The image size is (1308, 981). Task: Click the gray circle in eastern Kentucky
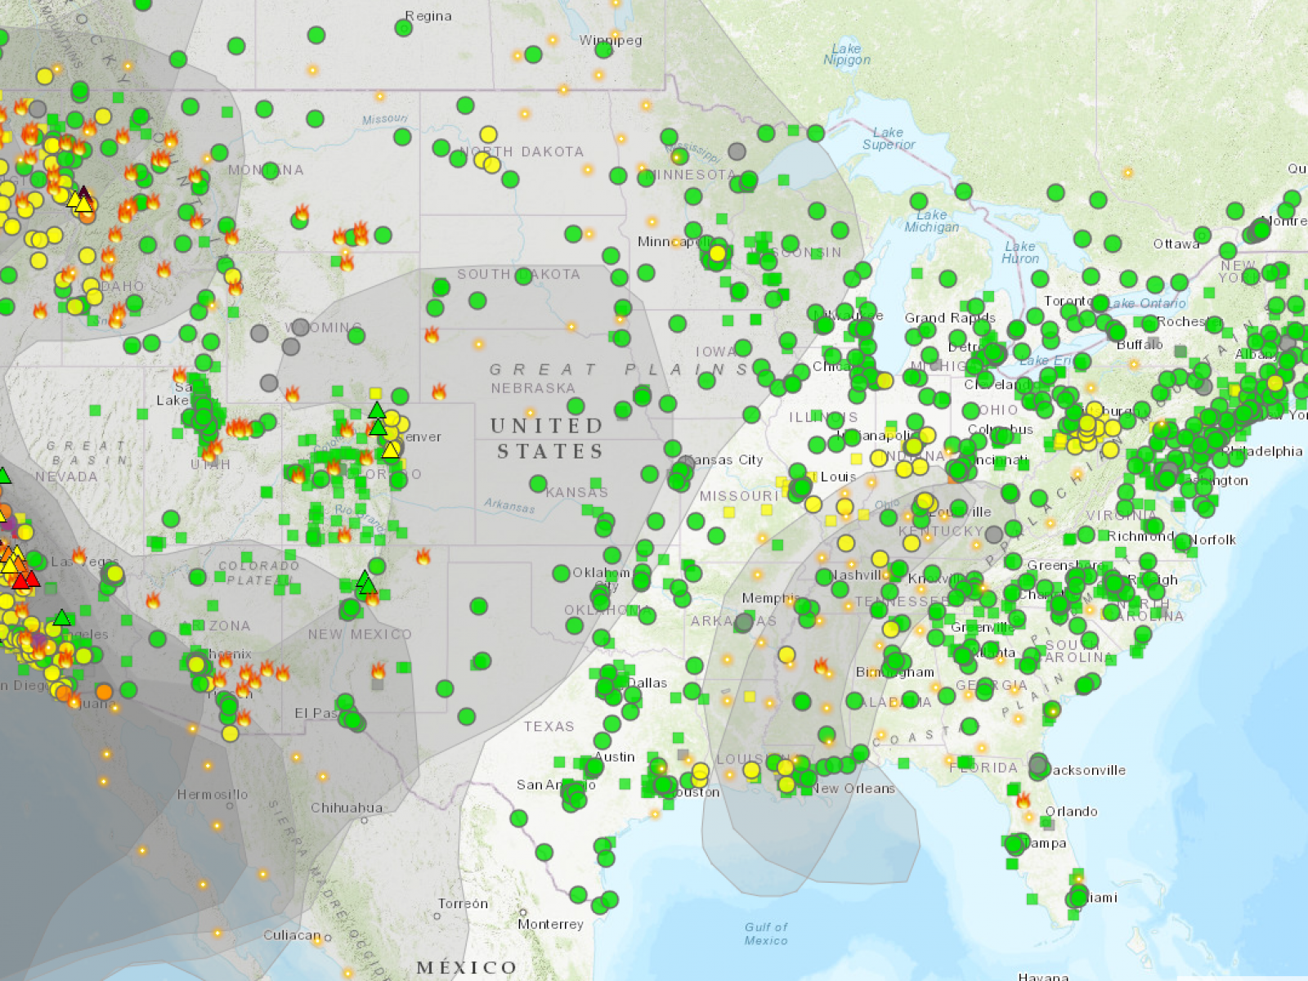(x=993, y=535)
